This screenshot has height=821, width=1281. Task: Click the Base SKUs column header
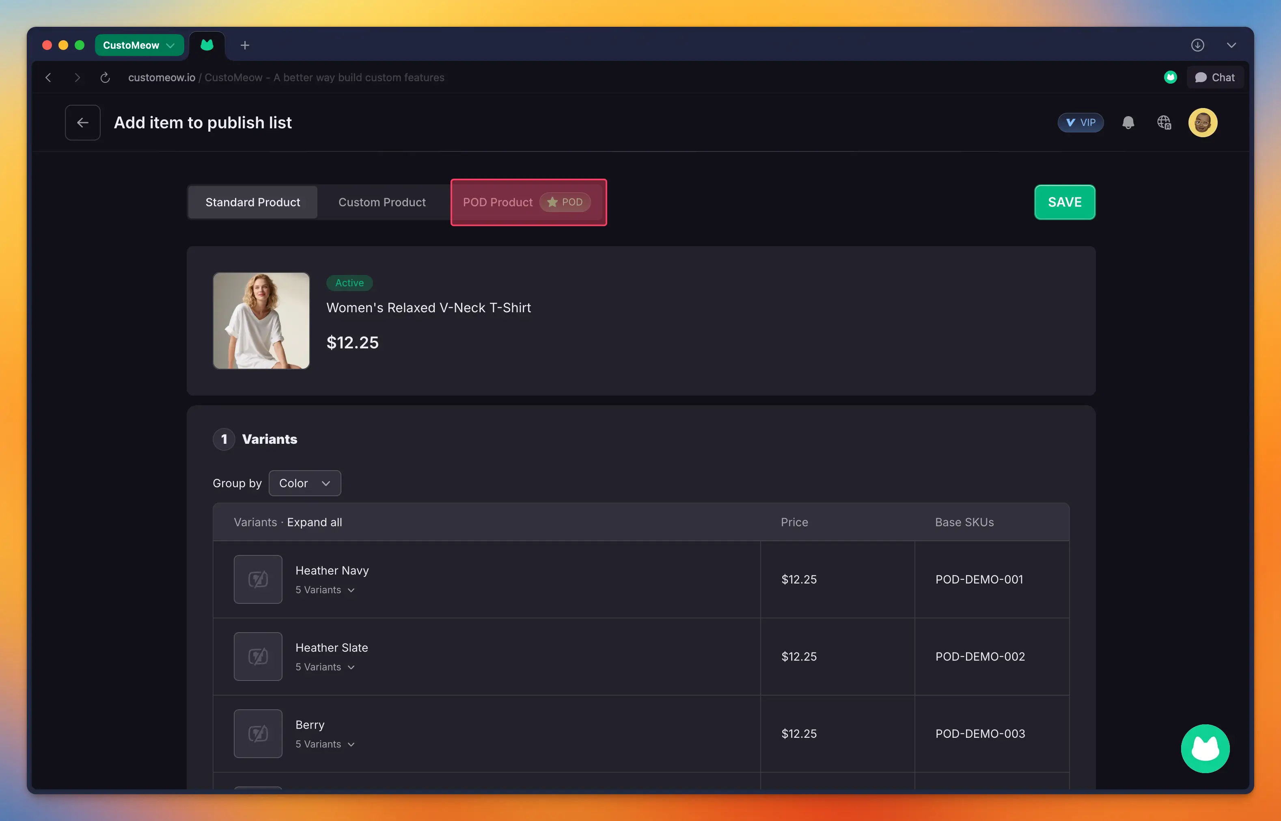(x=964, y=523)
